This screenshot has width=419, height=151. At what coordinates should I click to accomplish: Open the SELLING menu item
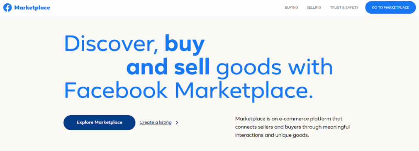[314, 7]
